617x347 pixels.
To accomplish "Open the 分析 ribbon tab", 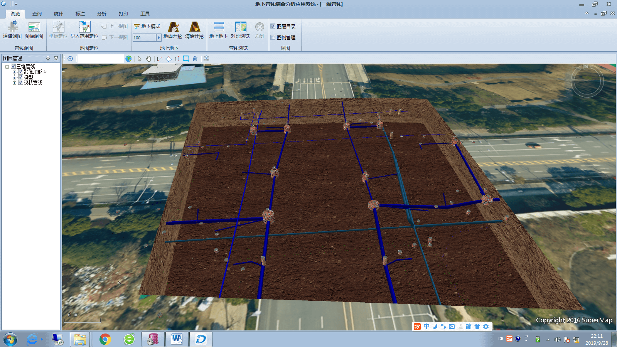I will point(102,14).
